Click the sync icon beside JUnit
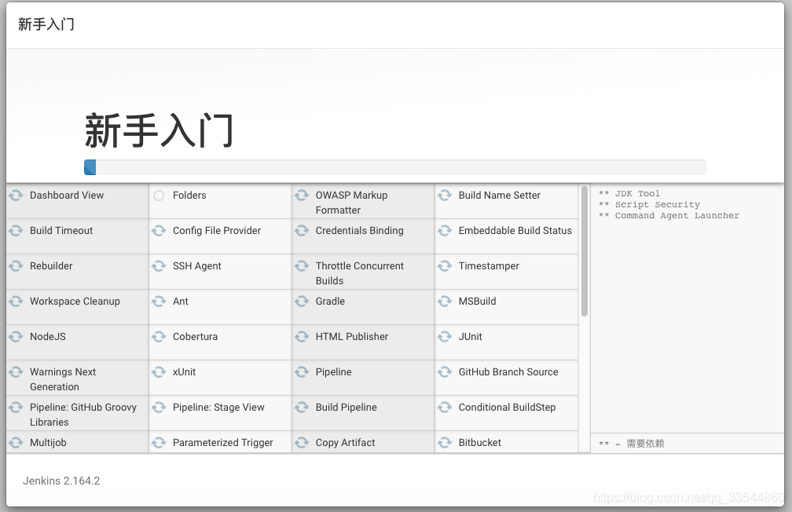Image resolution: width=792 pixels, height=512 pixels. coord(445,337)
